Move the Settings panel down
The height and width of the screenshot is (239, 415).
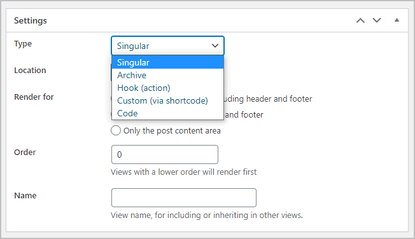[x=377, y=20]
